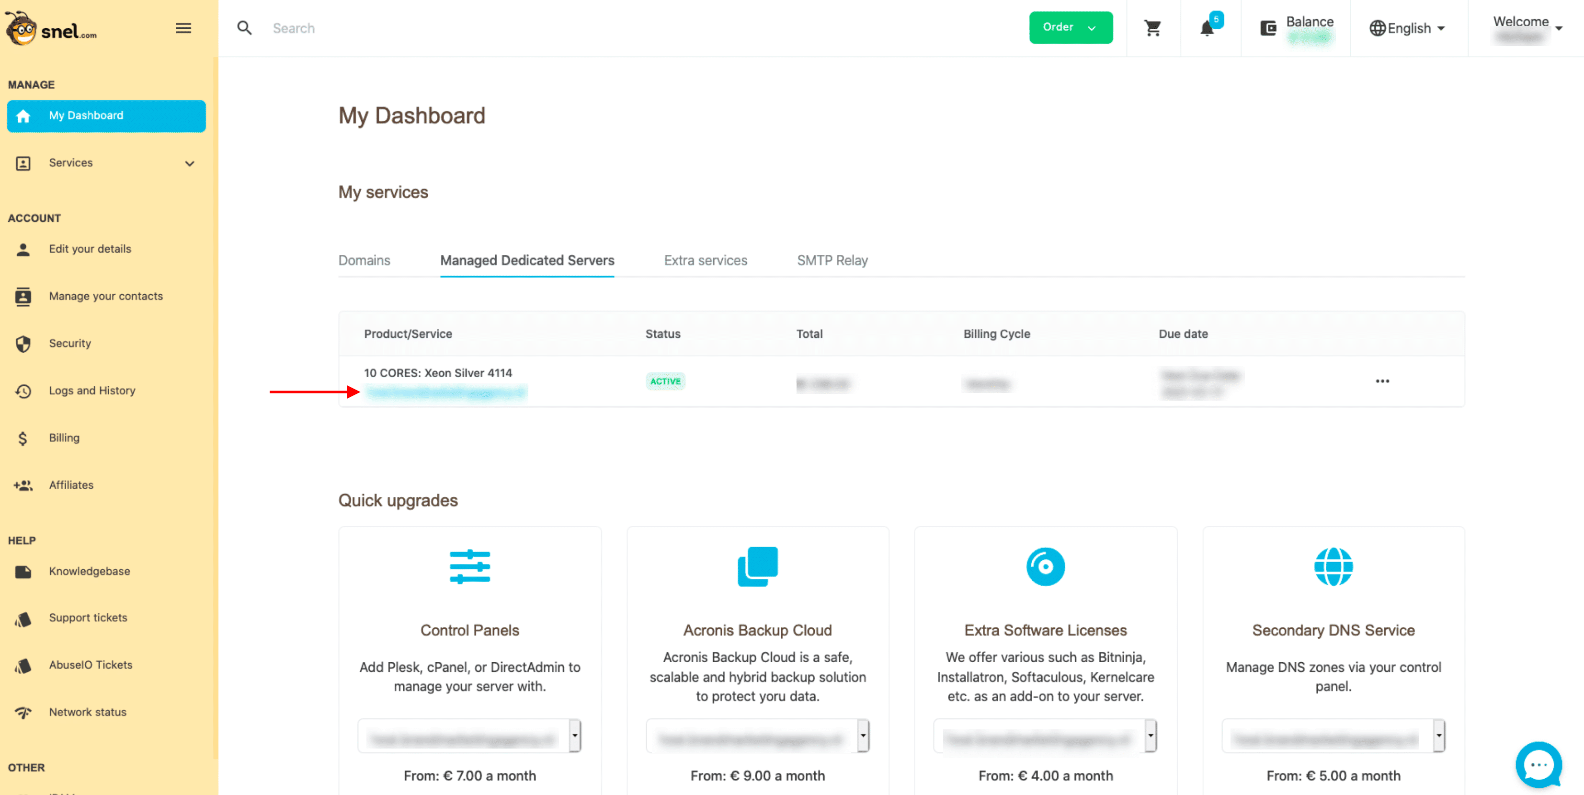Switch to the Domains tab

pyautogui.click(x=364, y=260)
